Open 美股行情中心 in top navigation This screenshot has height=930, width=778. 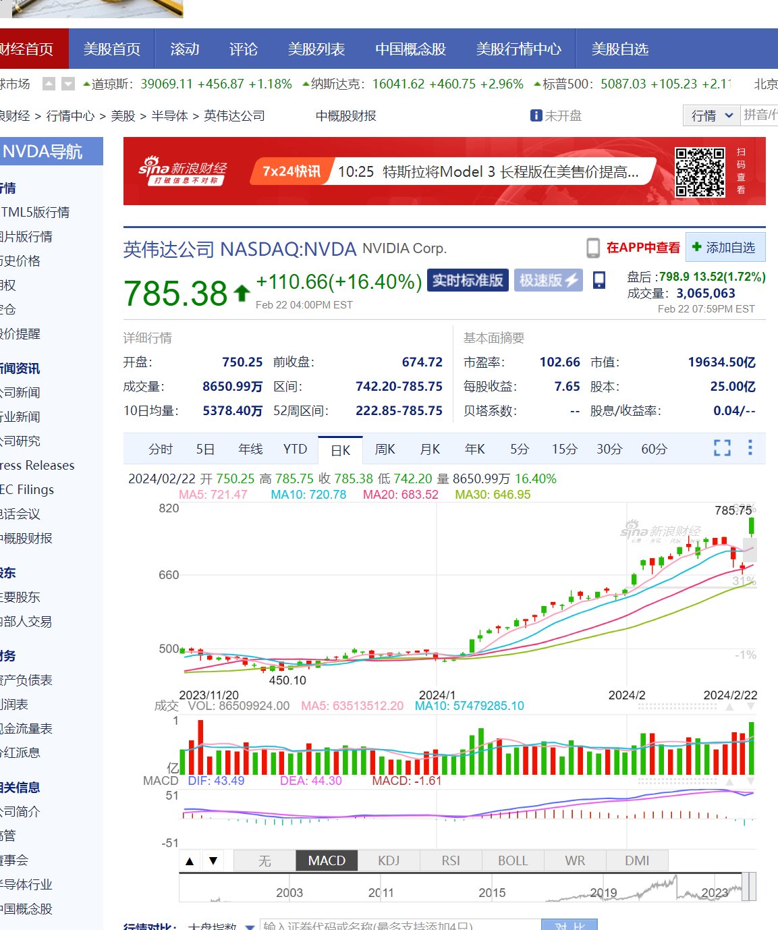pos(519,49)
